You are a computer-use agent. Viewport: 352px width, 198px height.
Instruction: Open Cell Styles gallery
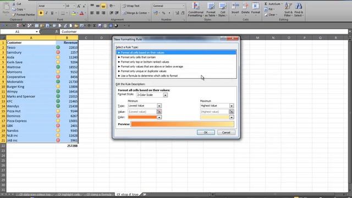(222, 9)
